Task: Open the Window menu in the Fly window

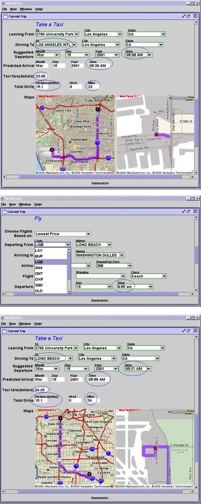Action: point(25,204)
